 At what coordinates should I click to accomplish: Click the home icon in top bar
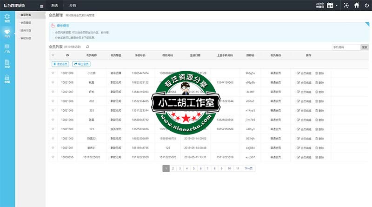357,6
